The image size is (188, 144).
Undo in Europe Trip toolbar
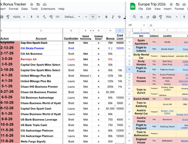141,17
